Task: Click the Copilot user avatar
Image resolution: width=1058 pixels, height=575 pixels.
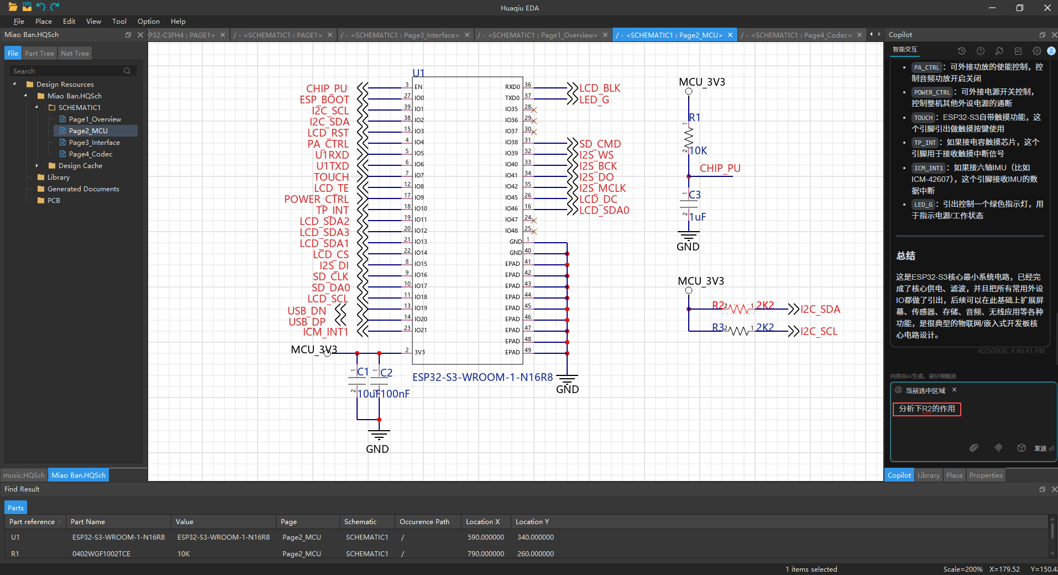Action: coord(1051,51)
